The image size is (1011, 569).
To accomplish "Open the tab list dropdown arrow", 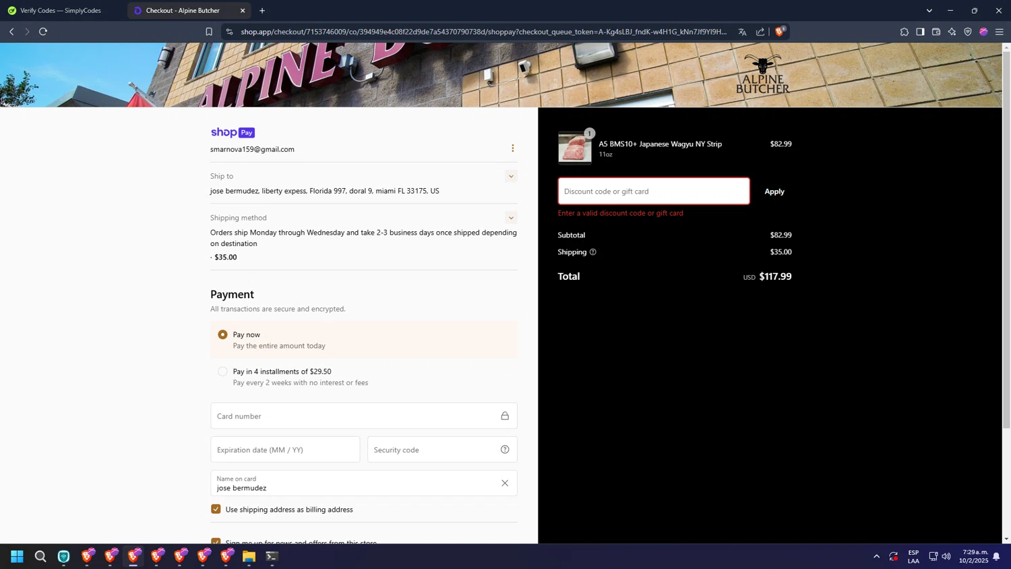I will 929,11.
